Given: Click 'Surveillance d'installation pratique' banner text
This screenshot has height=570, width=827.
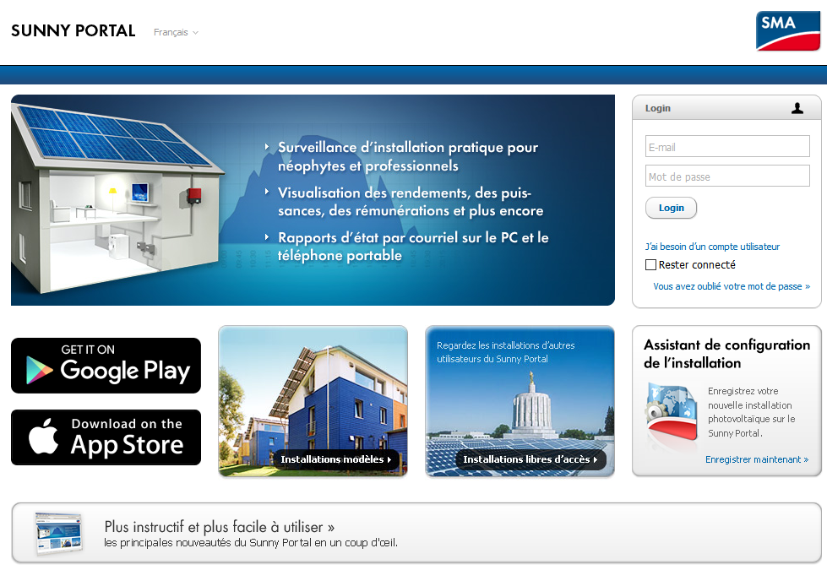Looking at the screenshot, I should pos(408,156).
